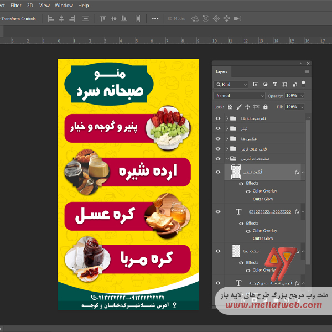Click the Align Bottom Edges icon
The height and width of the screenshot is (332, 332).
[124, 19]
